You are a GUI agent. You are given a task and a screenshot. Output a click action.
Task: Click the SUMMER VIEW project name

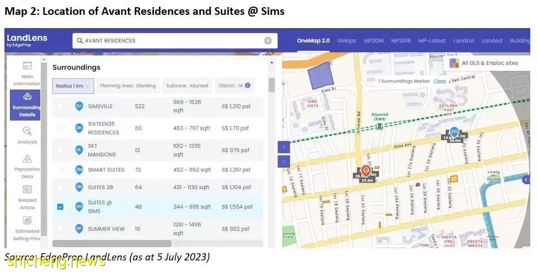click(x=106, y=229)
